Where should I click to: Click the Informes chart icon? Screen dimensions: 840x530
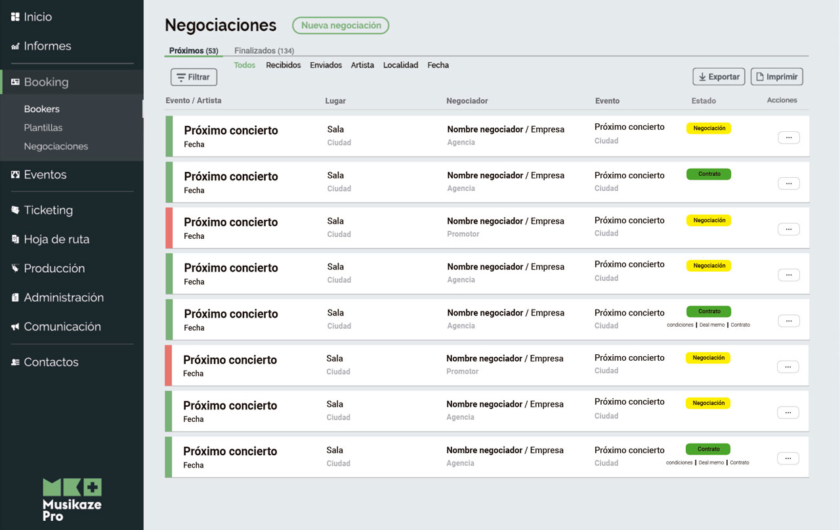pos(15,47)
